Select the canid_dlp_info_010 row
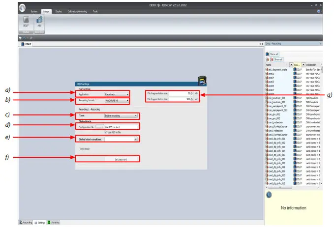 tap(293, 175)
